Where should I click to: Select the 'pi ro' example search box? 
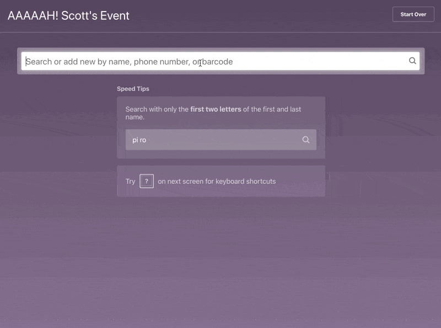pyautogui.click(x=220, y=140)
